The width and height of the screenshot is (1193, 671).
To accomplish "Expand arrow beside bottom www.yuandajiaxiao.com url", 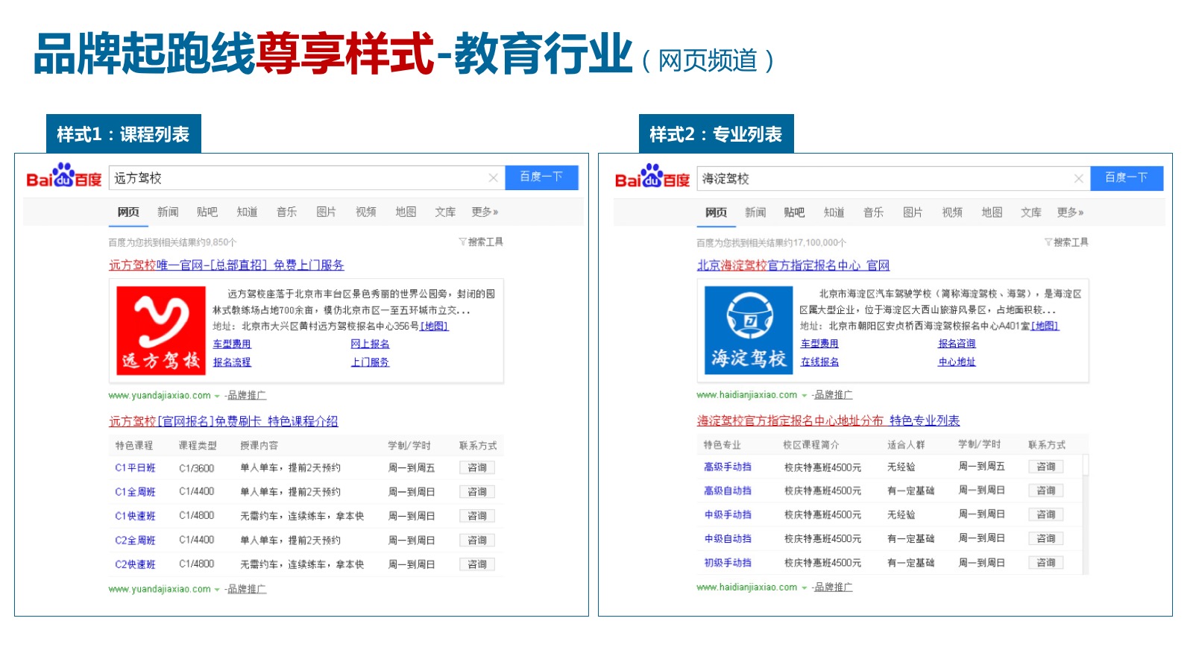I will click(x=217, y=590).
